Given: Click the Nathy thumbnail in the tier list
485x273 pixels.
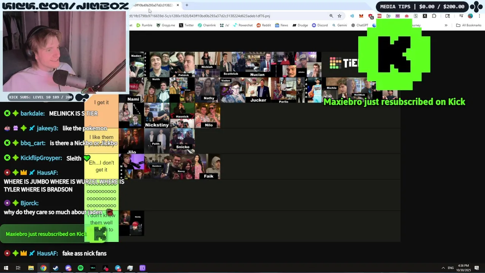Looking at the screenshot, I should tap(208, 90).
